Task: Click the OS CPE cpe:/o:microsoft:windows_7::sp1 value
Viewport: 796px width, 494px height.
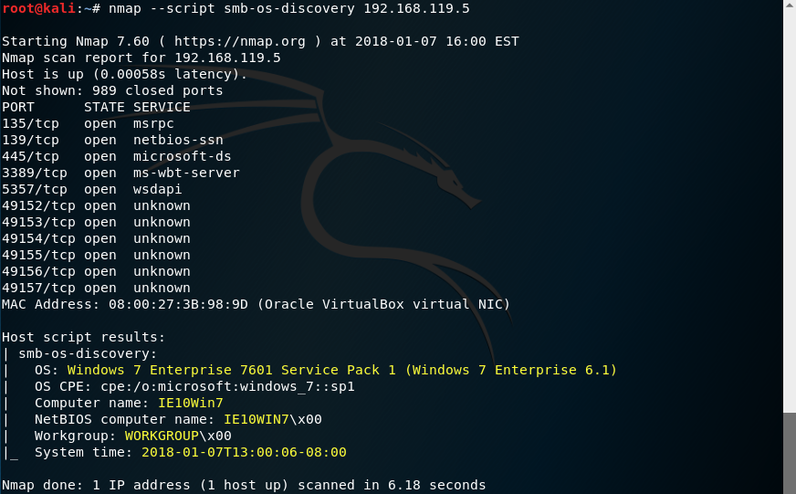Action: coord(227,386)
